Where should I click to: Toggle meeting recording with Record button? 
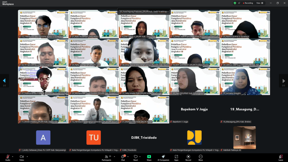click(188, 157)
